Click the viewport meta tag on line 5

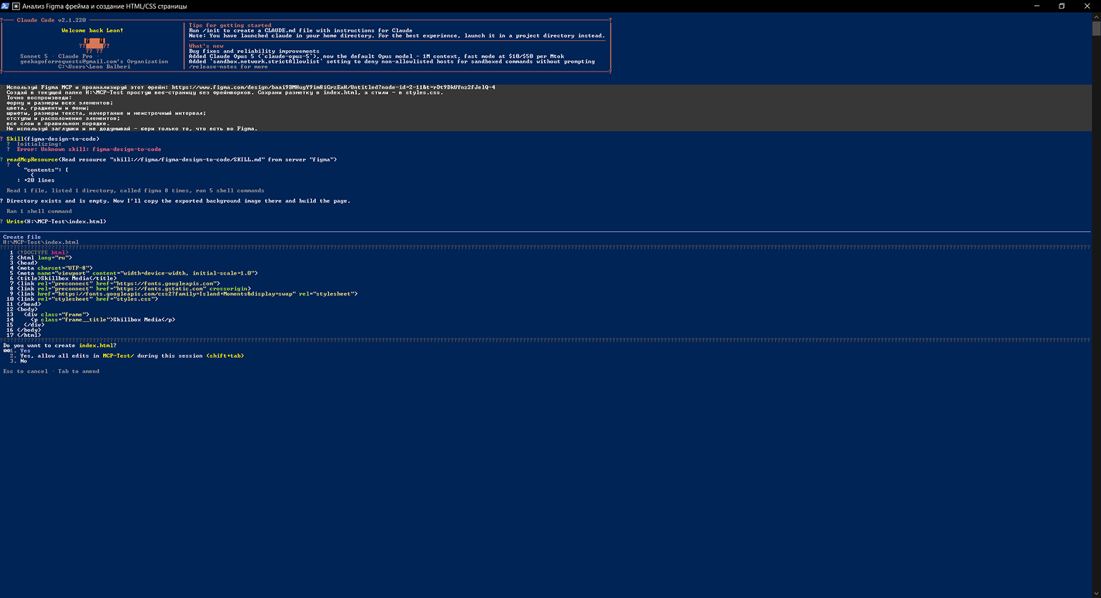click(137, 273)
